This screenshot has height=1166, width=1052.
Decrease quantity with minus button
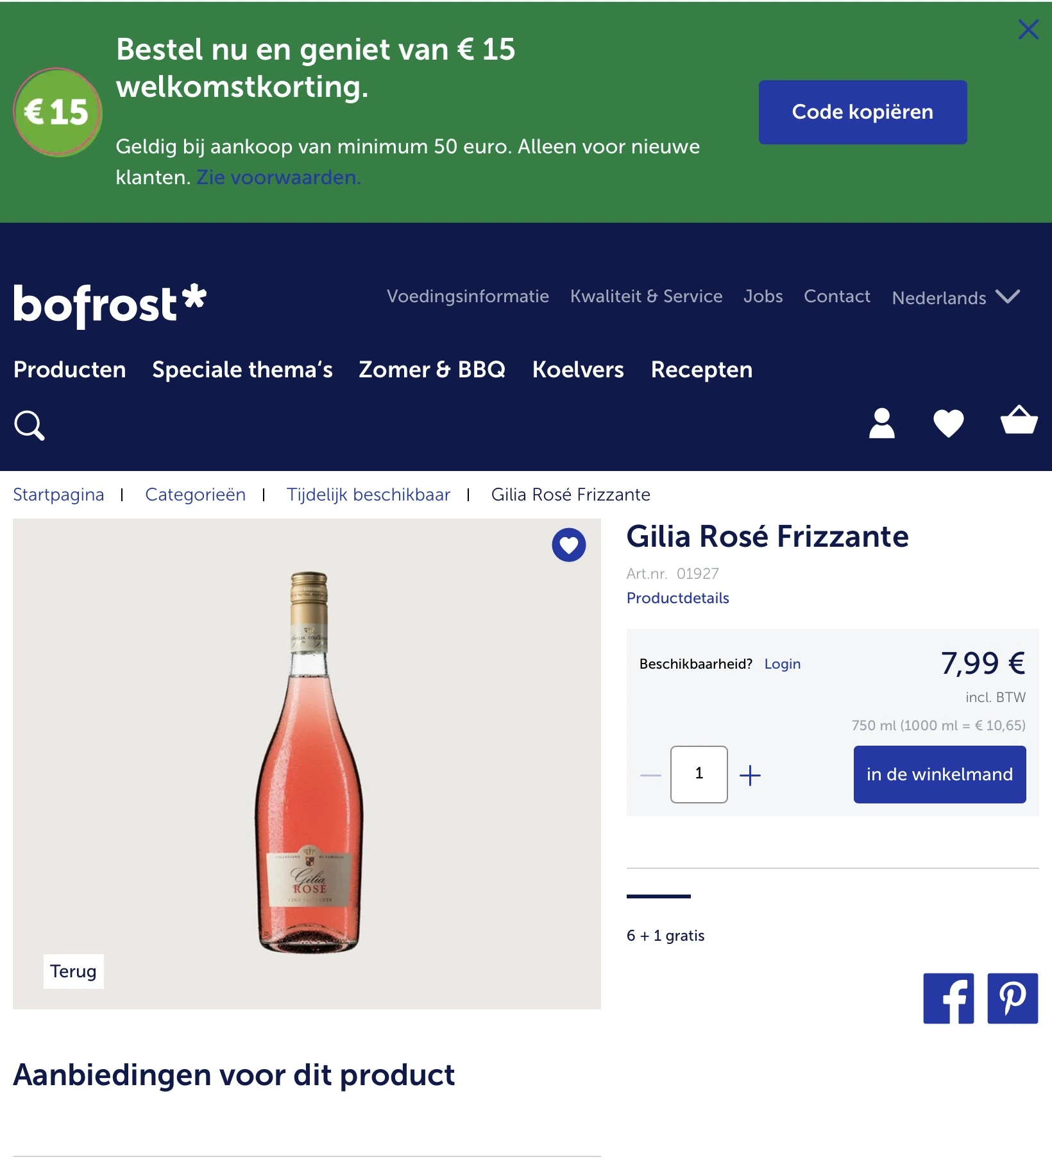point(650,775)
